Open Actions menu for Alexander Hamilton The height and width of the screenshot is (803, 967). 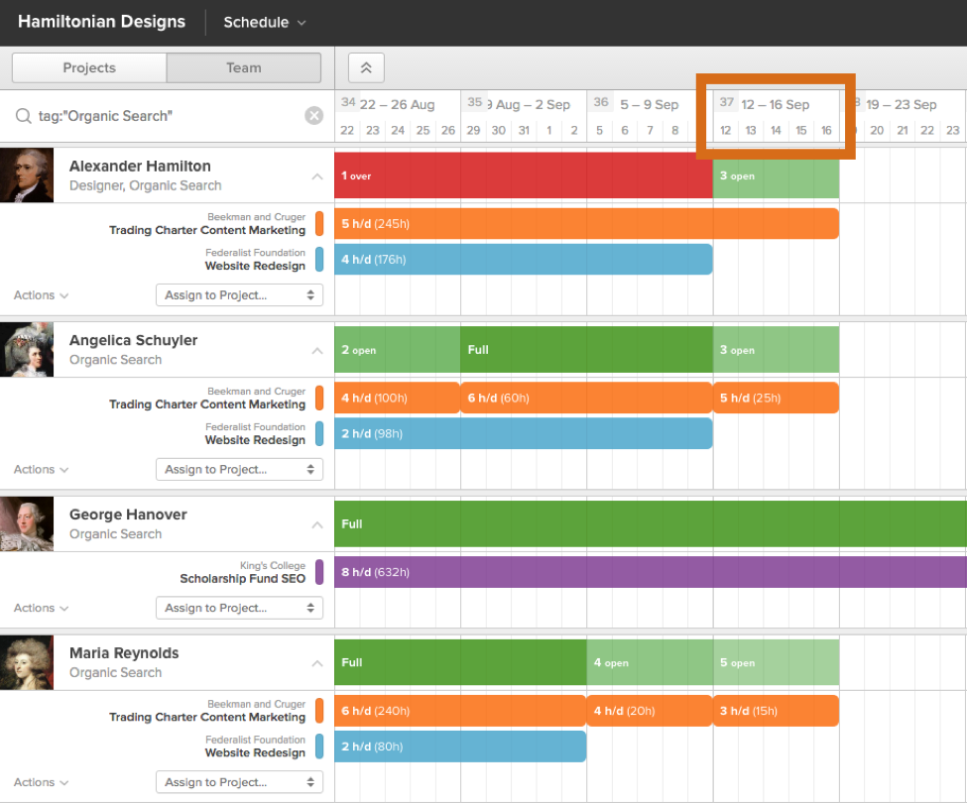pyautogui.click(x=41, y=295)
